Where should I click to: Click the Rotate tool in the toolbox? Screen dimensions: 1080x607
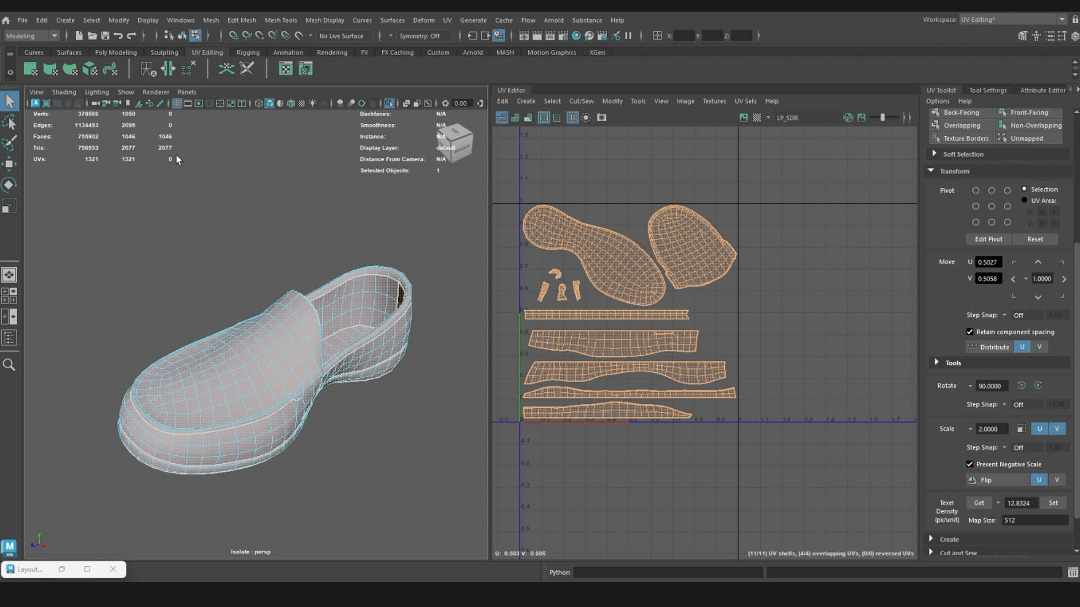(9, 185)
